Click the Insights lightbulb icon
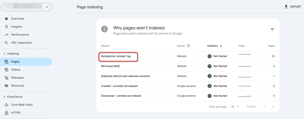The width and height of the screenshot is (304, 119). coord(7,27)
